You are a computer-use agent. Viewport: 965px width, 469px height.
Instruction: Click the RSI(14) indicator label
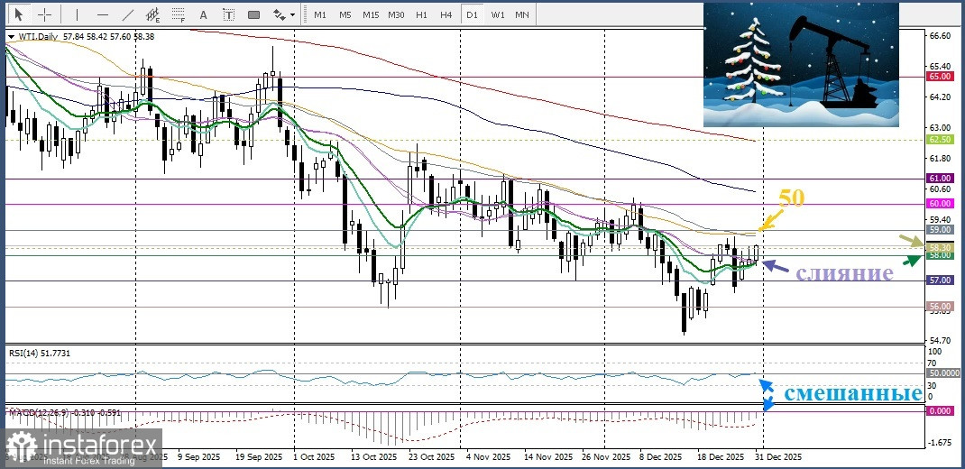(39, 354)
